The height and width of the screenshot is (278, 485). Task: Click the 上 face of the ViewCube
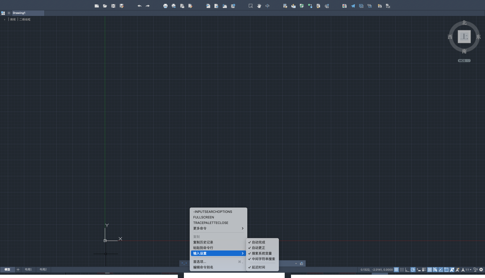464,37
